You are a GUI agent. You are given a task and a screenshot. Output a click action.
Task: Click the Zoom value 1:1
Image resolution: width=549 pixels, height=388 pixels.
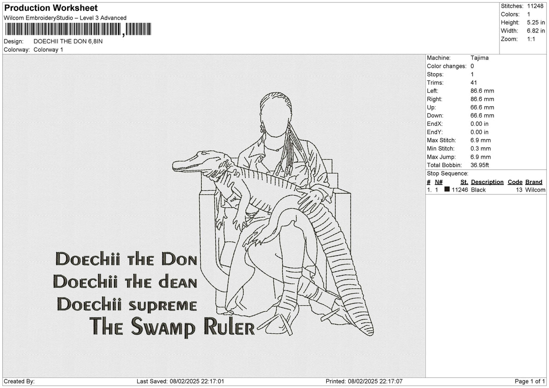click(532, 39)
